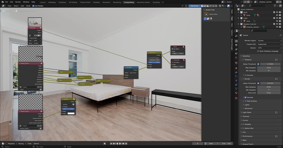Click the Blender logo icon
Screen dimensions: 283x148
2,2
